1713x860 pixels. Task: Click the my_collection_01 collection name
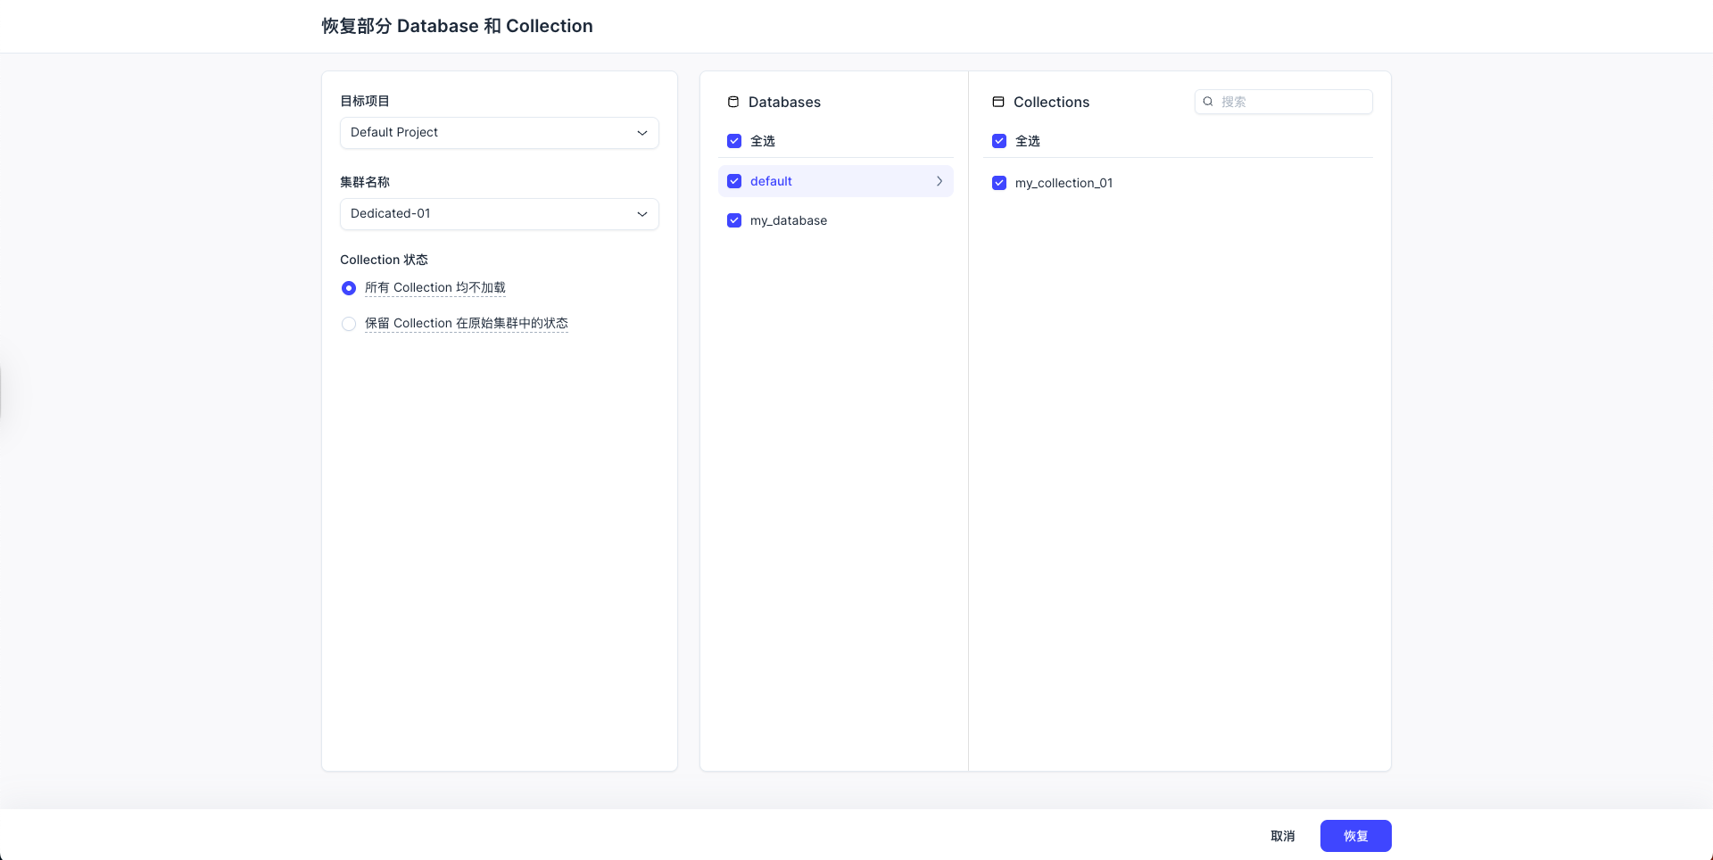1063,183
